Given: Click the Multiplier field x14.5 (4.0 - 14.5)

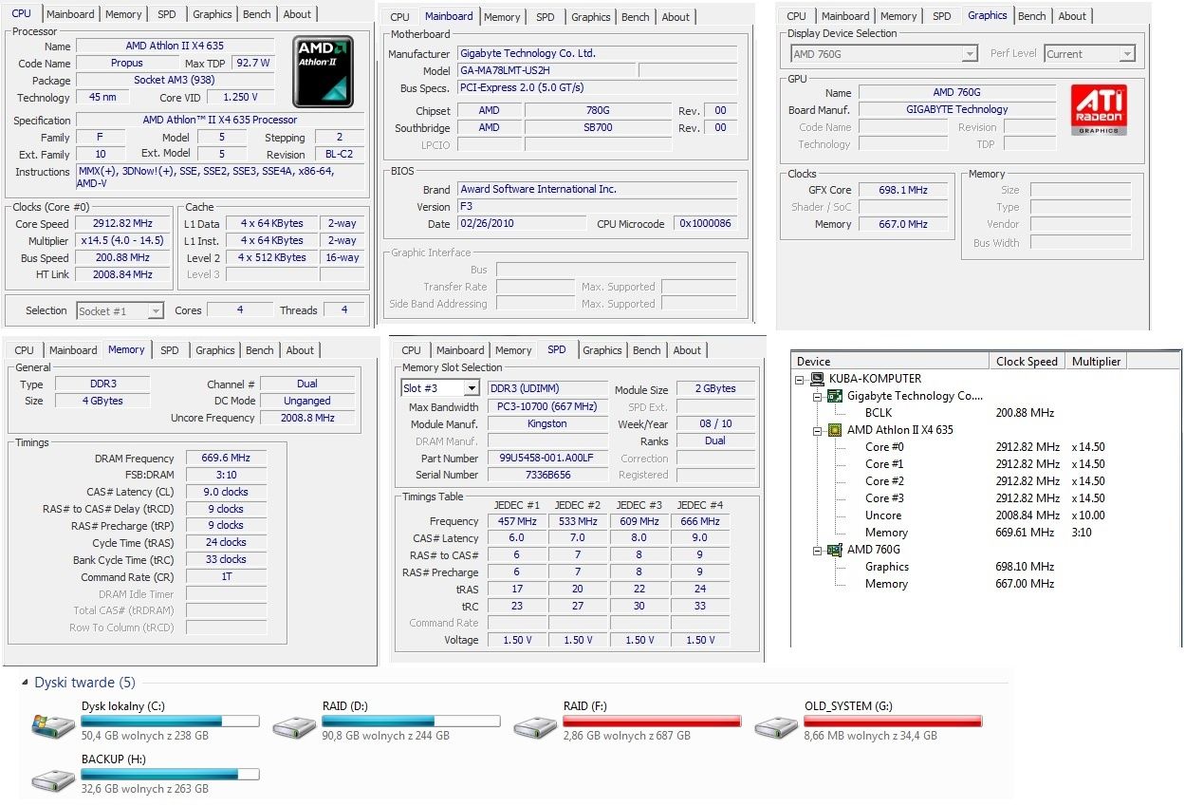Looking at the screenshot, I should click(x=122, y=241).
